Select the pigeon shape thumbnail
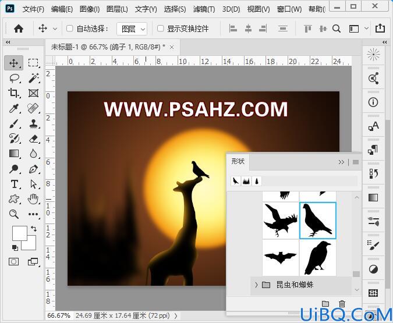This screenshot has height=323, width=393. (x=317, y=221)
